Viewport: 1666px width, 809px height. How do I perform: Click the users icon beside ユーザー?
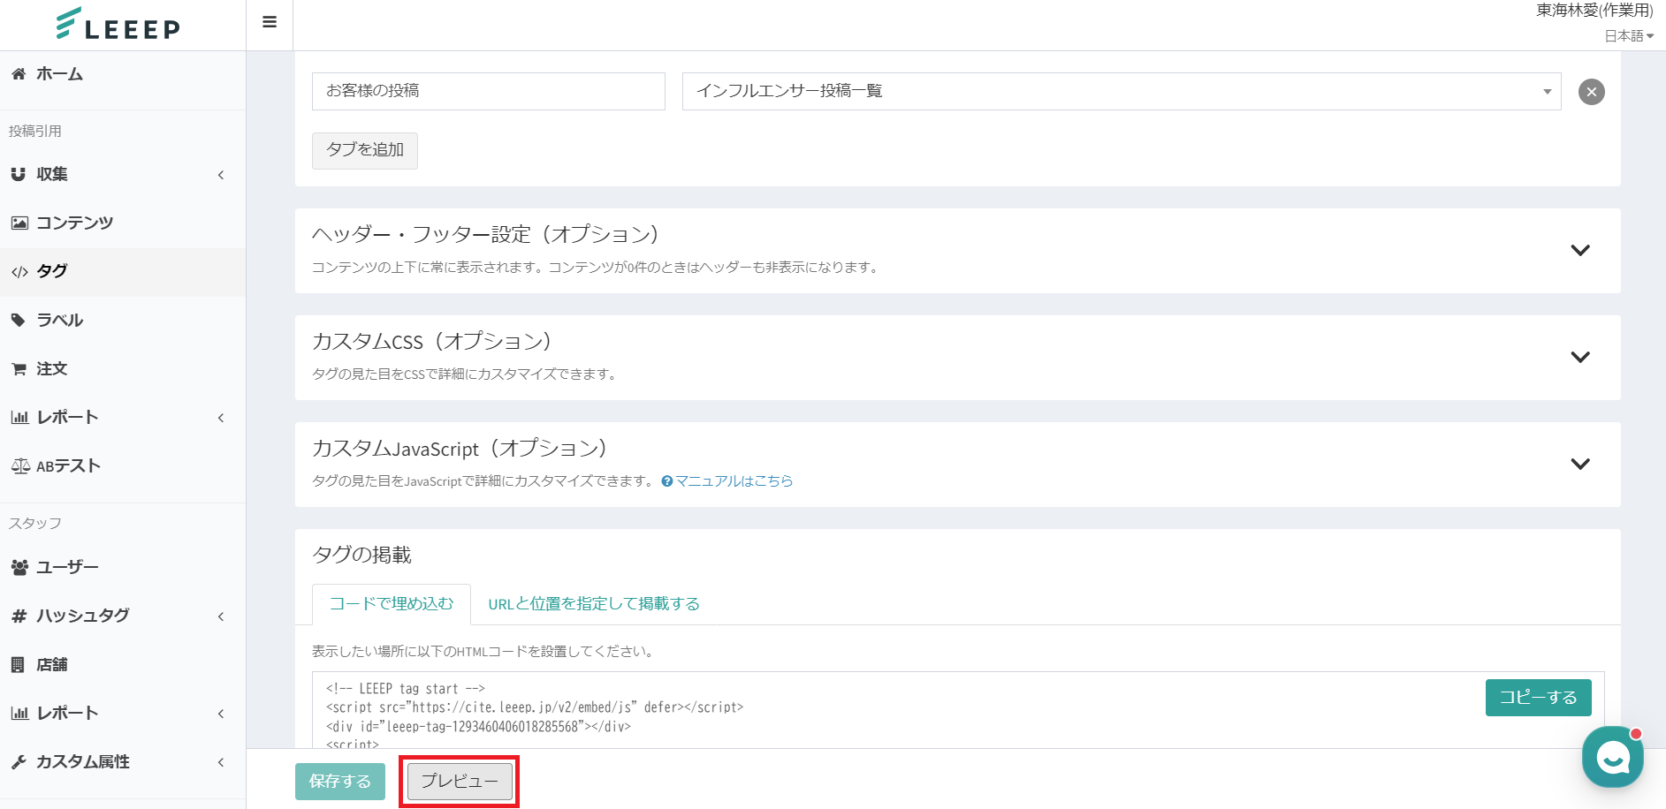[19, 567]
